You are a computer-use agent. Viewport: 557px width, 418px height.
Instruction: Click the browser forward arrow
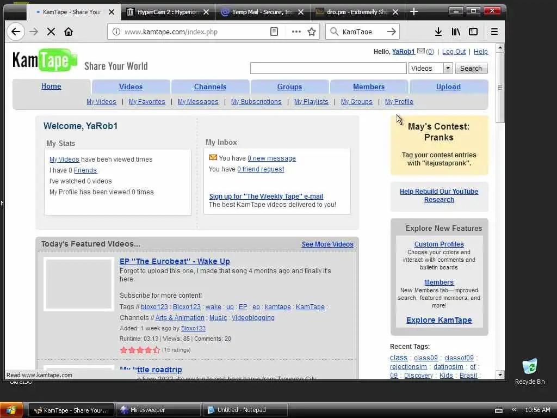pos(34,32)
